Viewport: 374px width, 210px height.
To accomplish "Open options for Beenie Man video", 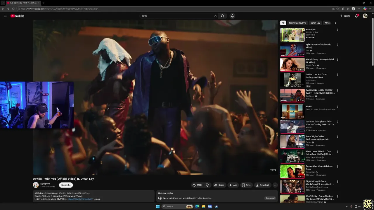I will (x=337, y=167).
